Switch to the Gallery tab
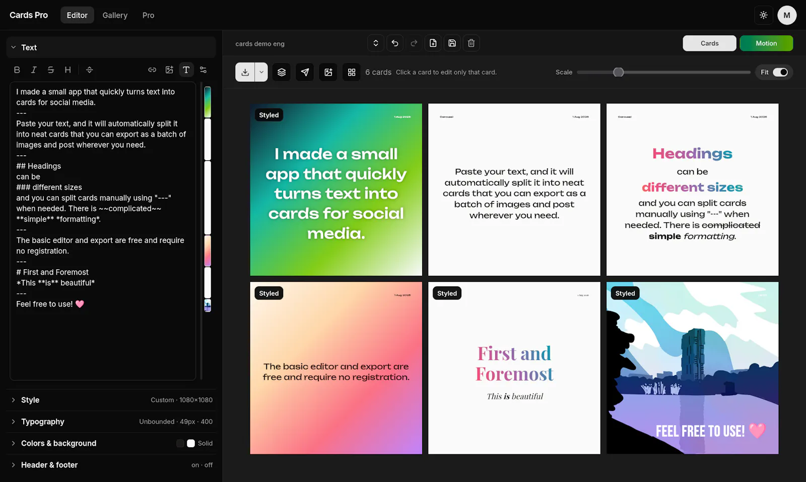The height and width of the screenshot is (482, 806). point(115,15)
